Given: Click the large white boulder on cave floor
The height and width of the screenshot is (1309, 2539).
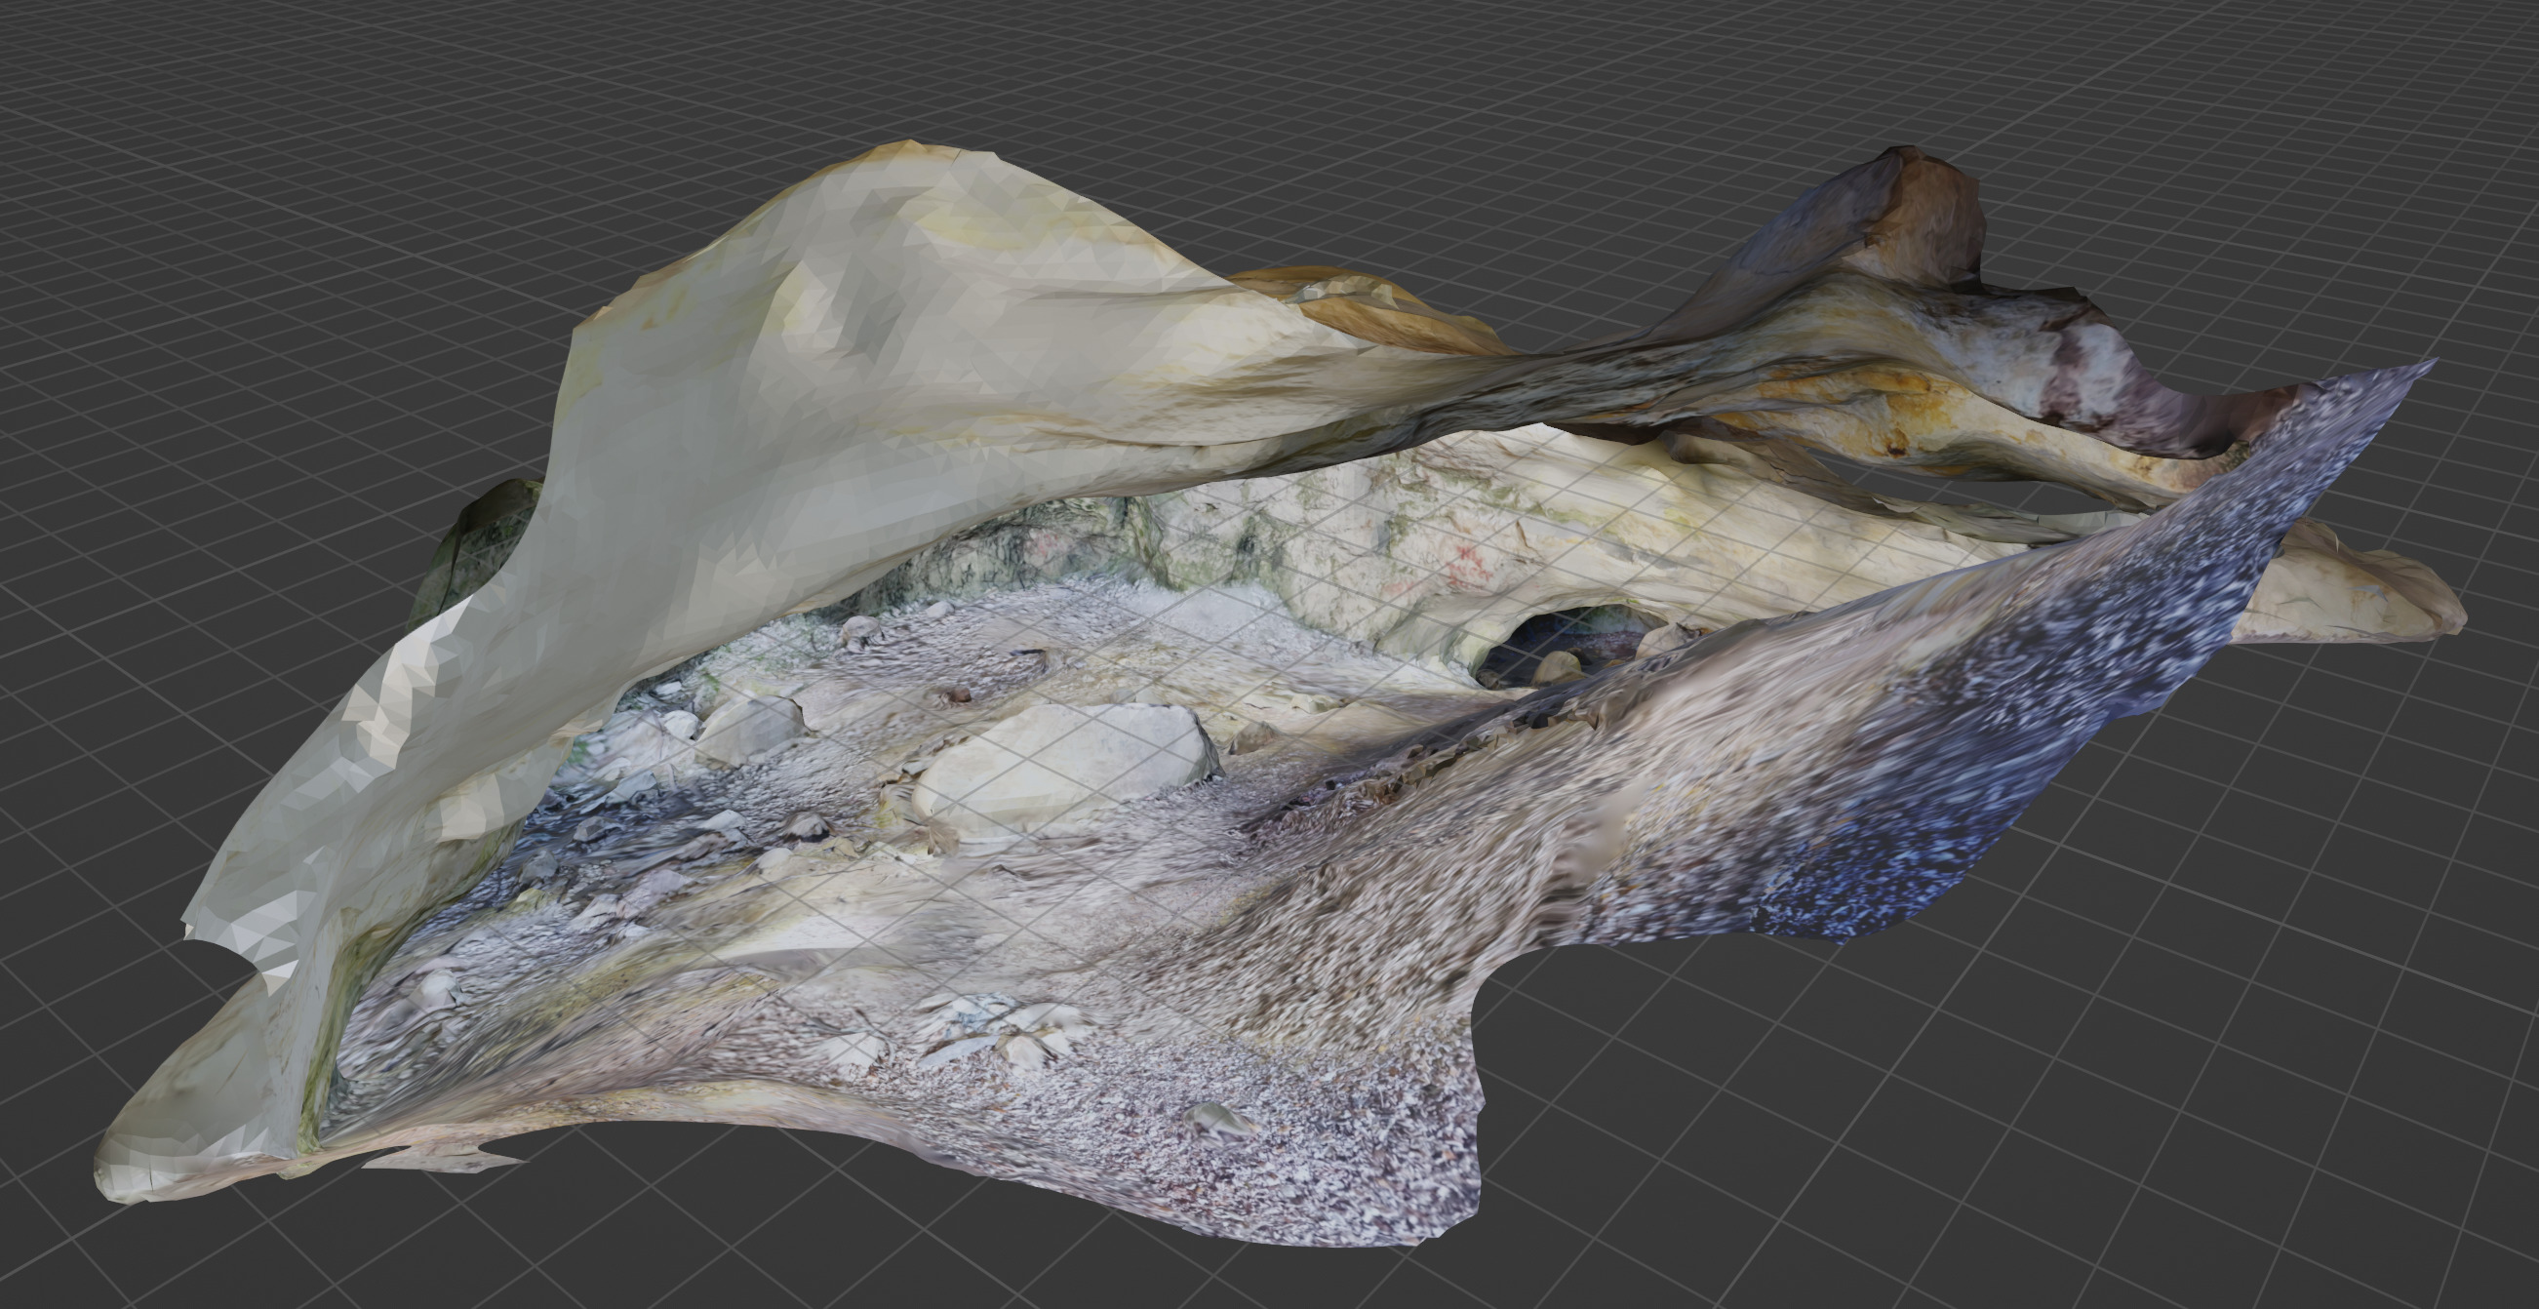Looking at the screenshot, I should 1059,764.
